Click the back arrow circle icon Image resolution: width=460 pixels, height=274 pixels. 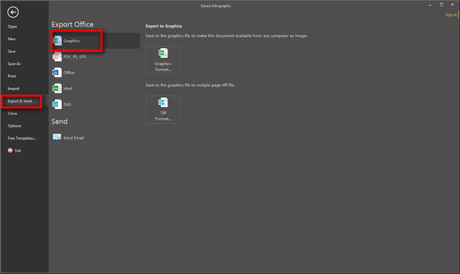pos(13,12)
